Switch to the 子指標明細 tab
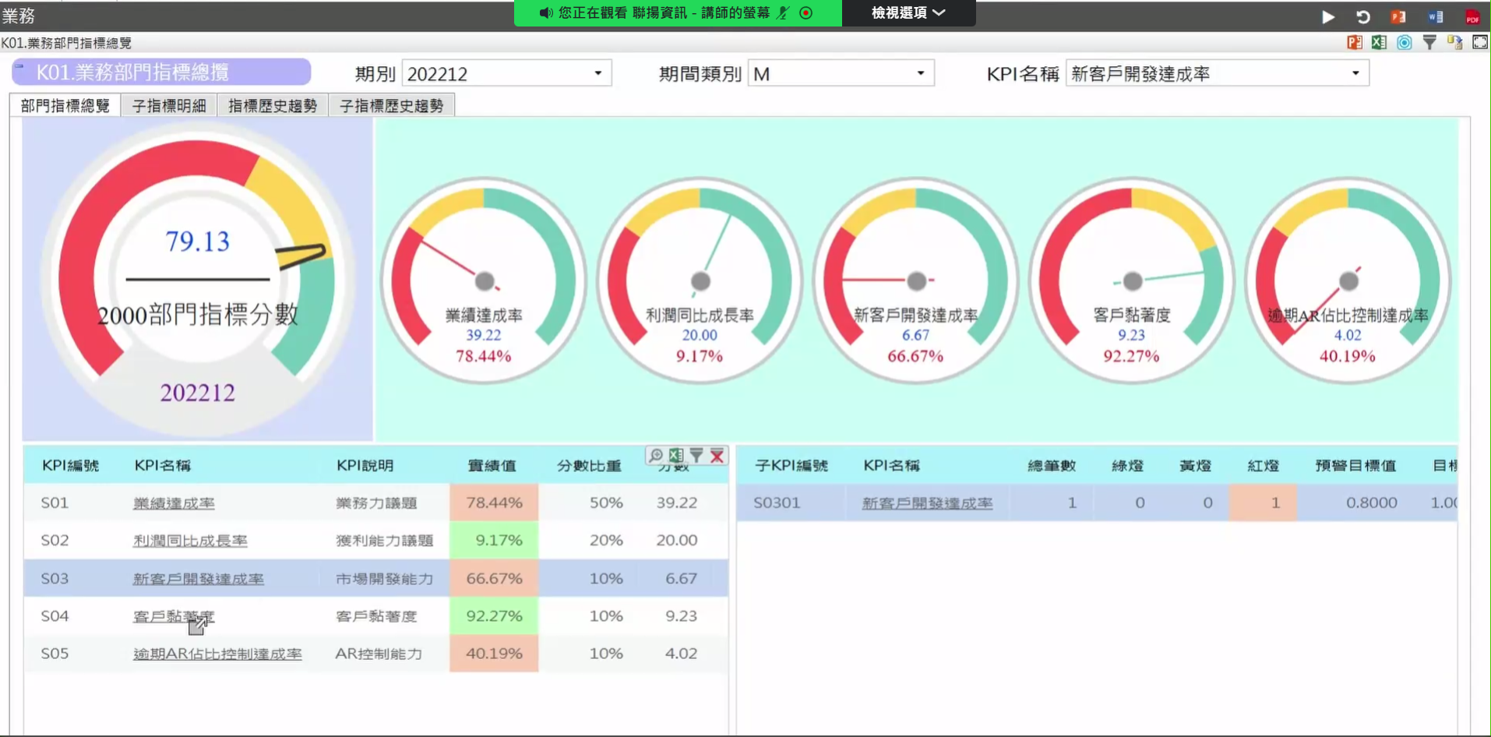Screen dimensions: 1491x737 [169, 105]
